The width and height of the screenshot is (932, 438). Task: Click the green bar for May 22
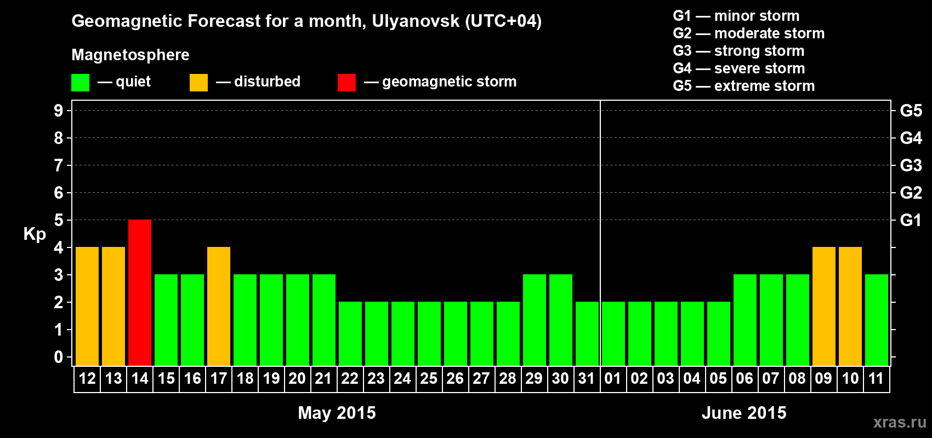click(350, 333)
